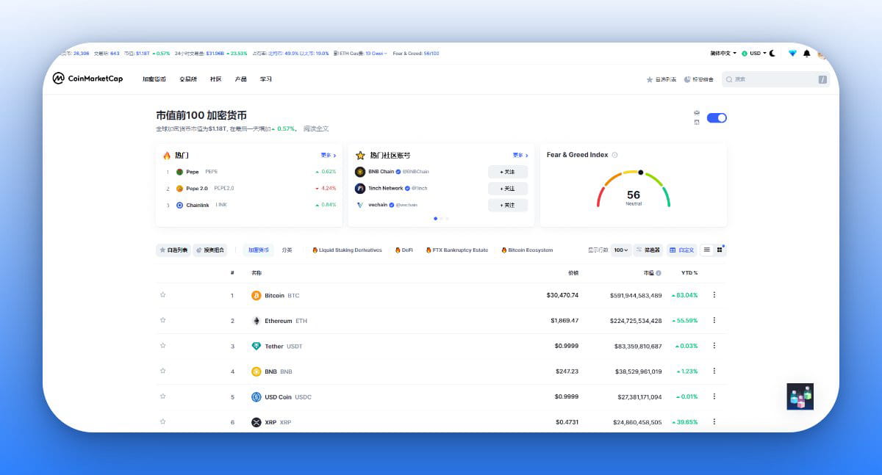Click 更多 link in community accounts card
The width and height of the screenshot is (882, 475).
520,156
